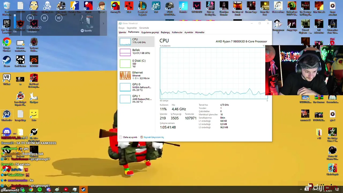The width and height of the screenshot is (343, 193).
Task: Select the Ethernet performance entry
Action: tap(137, 75)
